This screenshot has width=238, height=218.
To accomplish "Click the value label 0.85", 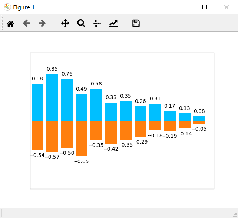I will point(52,69).
